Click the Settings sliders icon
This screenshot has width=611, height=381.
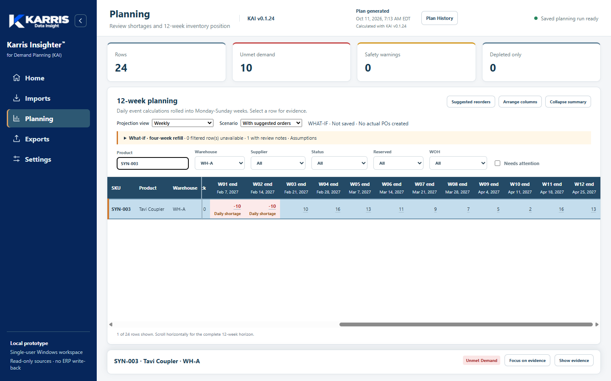coord(17,159)
